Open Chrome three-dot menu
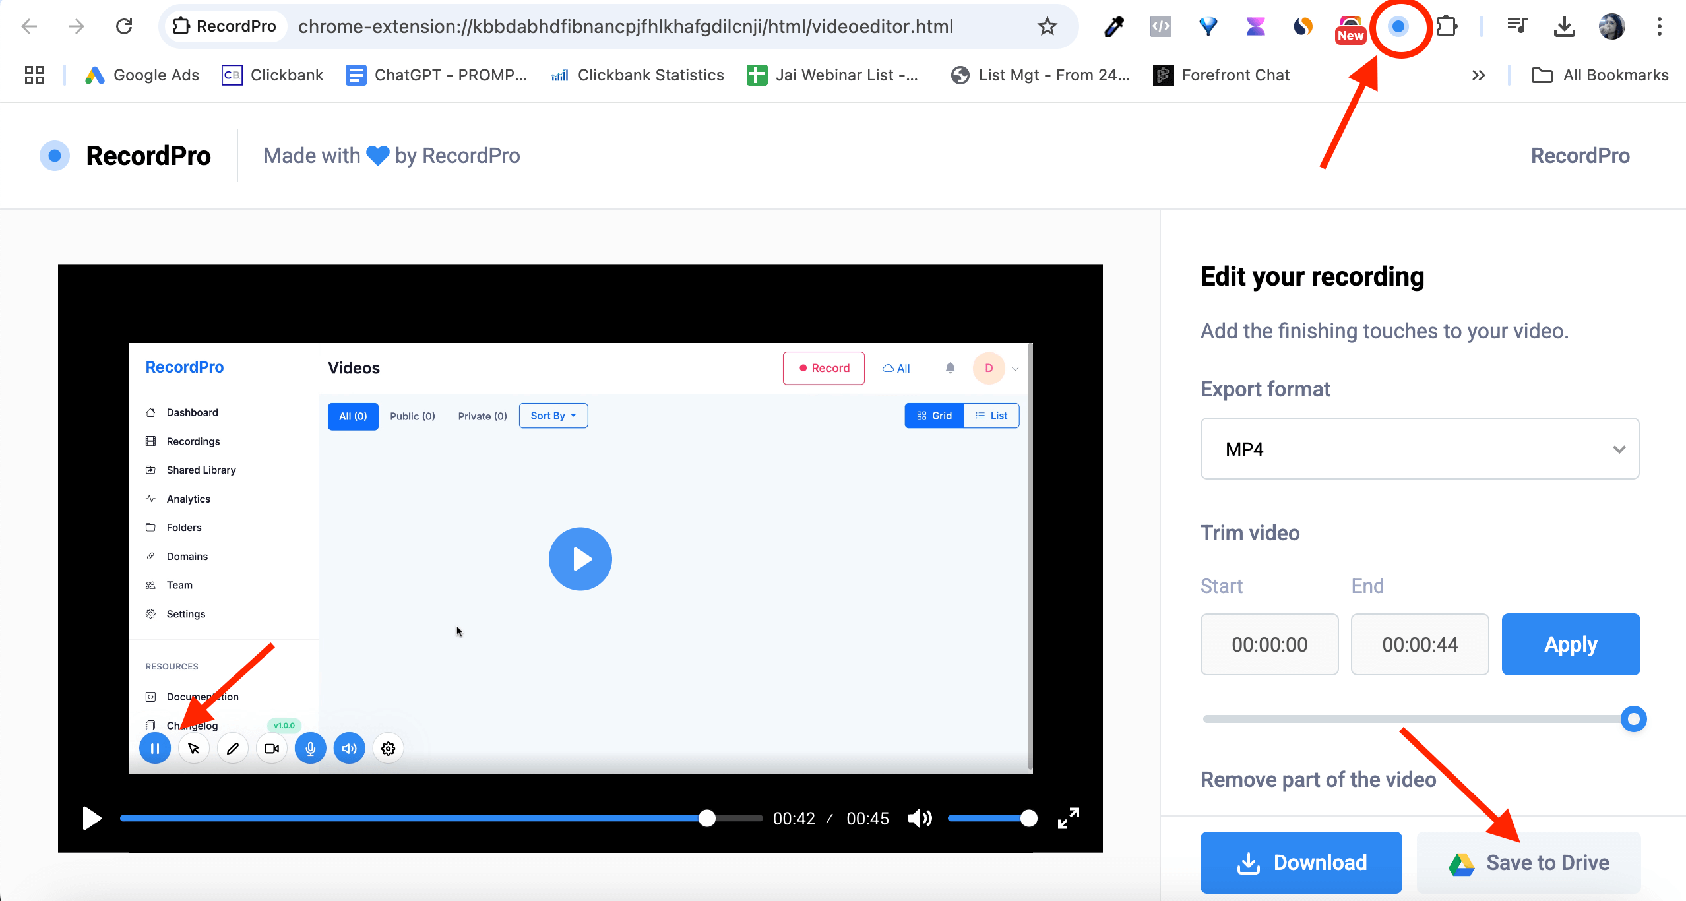Viewport: 1686px width, 901px height. coord(1659,26)
